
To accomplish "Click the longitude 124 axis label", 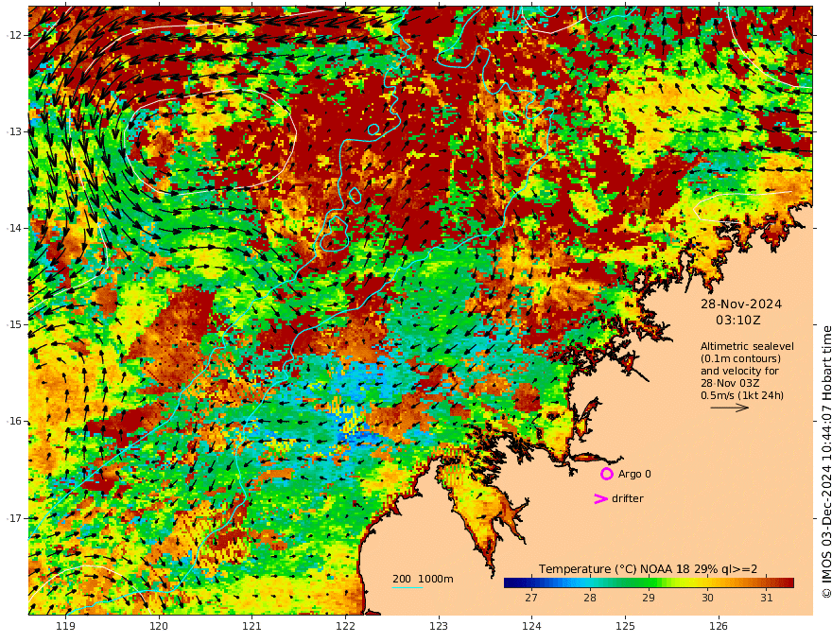I will pos(531,627).
